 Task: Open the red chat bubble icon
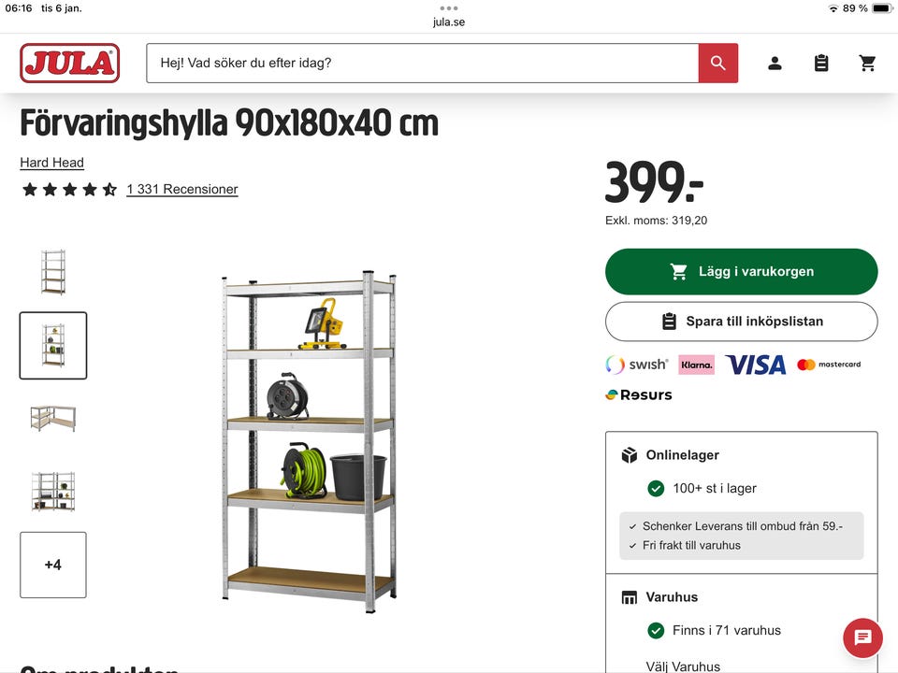click(862, 637)
